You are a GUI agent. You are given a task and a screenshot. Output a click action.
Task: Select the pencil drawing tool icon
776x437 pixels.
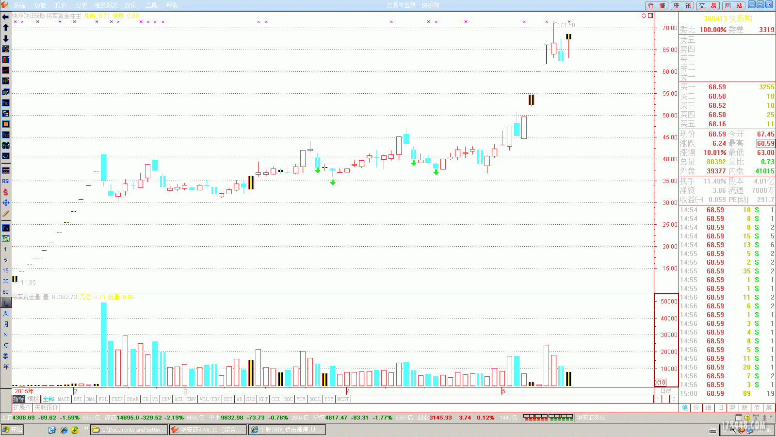point(5,213)
